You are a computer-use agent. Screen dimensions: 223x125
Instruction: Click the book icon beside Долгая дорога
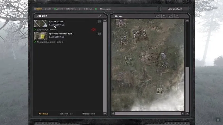99,21
